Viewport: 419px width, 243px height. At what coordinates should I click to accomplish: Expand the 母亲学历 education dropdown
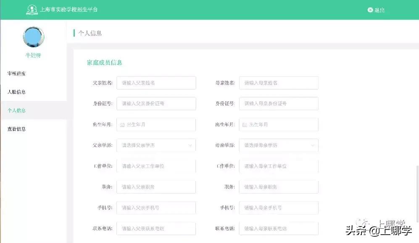click(x=279, y=145)
